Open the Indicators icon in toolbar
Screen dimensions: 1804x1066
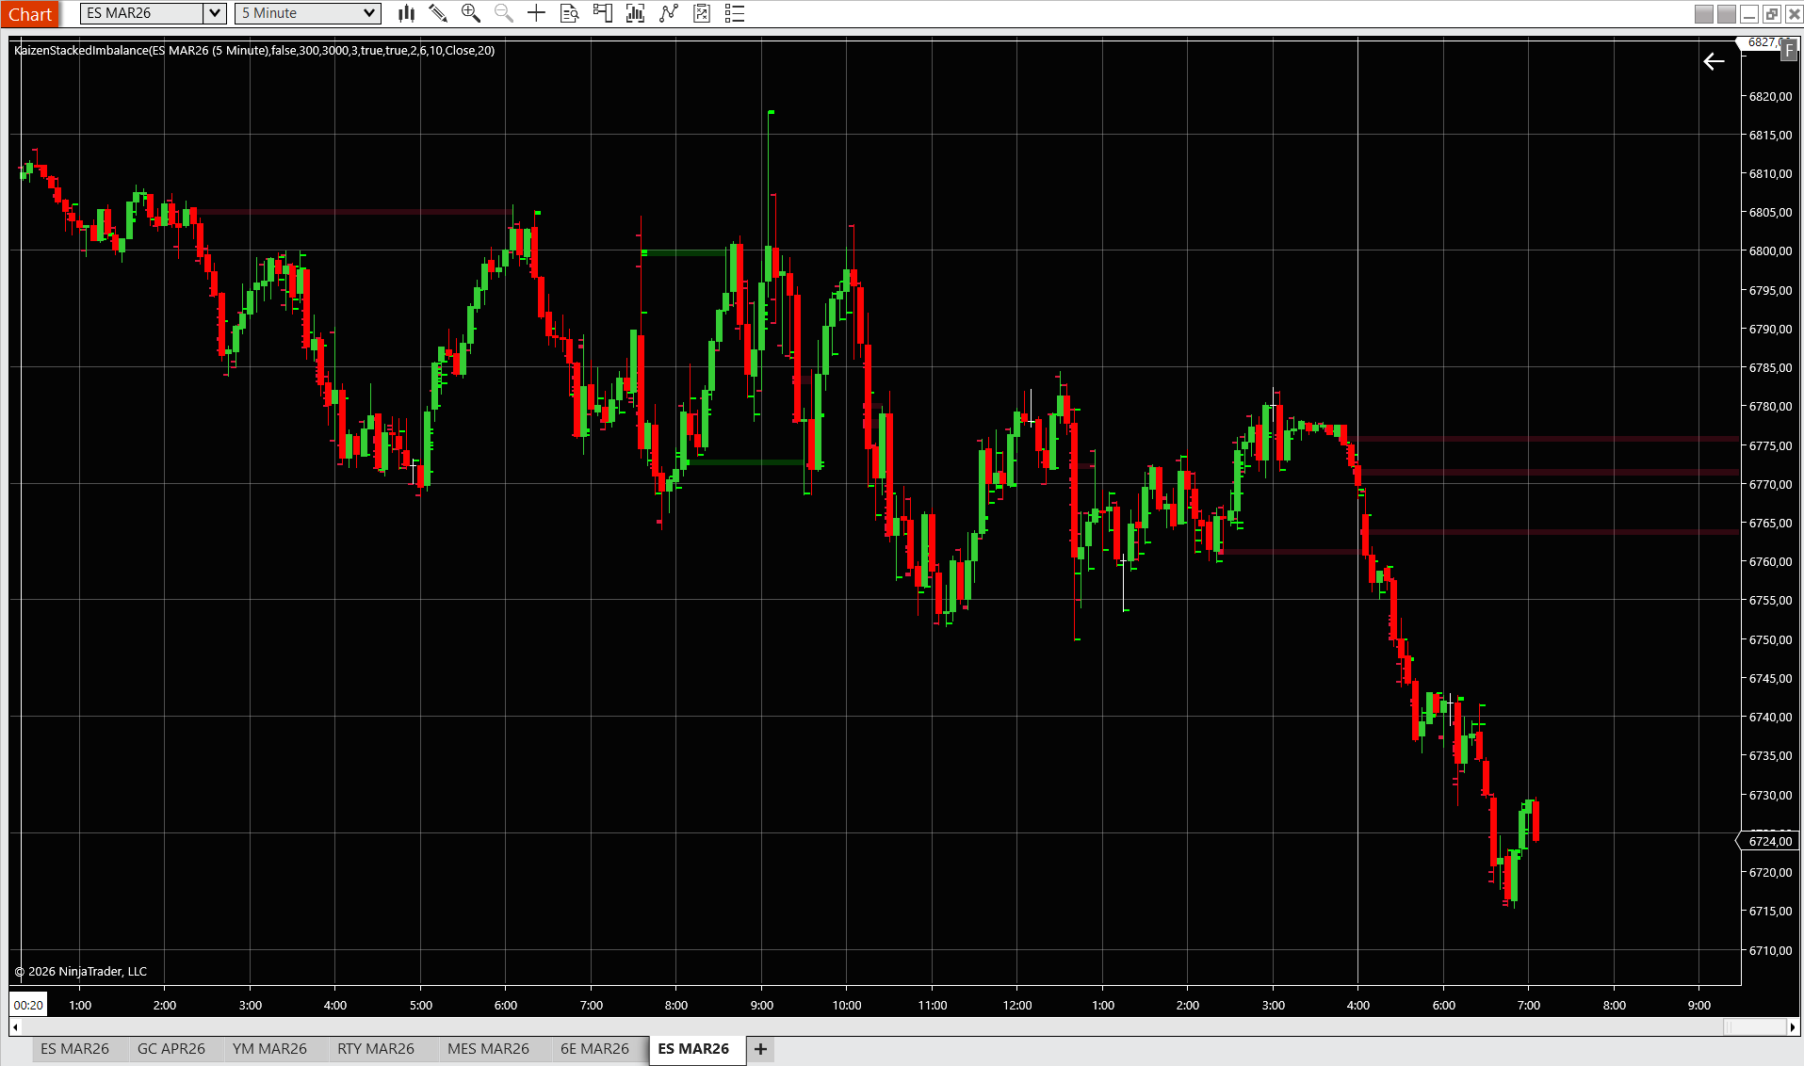pyautogui.click(x=636, y=13)
